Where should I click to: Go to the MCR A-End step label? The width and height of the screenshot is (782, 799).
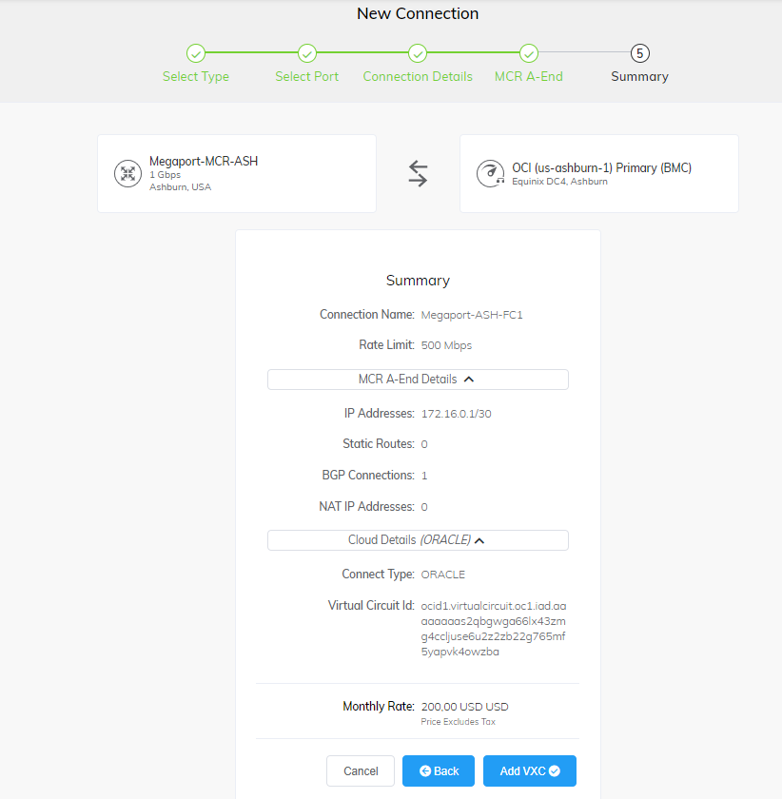(529, 76)
